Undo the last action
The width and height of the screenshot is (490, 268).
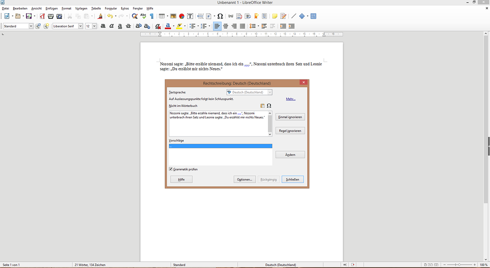[x=110, y=16]
